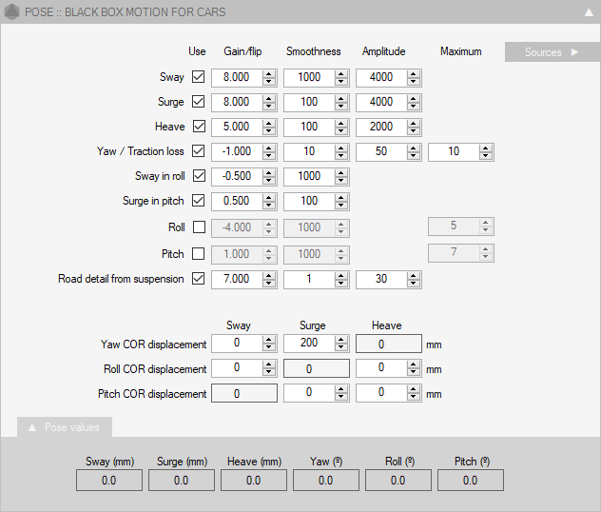The image size is (601, 512).
Task: Uncheck the Sway use checkbox
Action: click(x=199, y=77)
